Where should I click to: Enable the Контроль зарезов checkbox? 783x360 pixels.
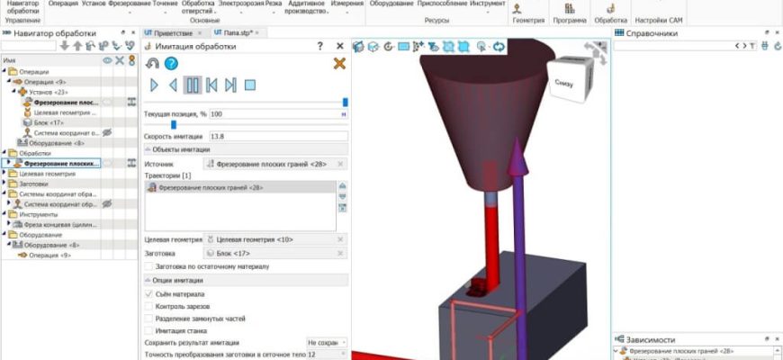(148, 307)
